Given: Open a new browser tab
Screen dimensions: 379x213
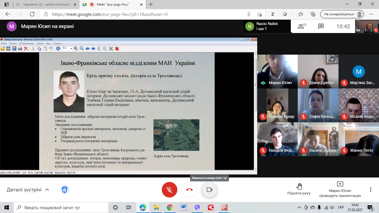Looking at the screenshot, I should pyautogui.click(x=151, y=4).
